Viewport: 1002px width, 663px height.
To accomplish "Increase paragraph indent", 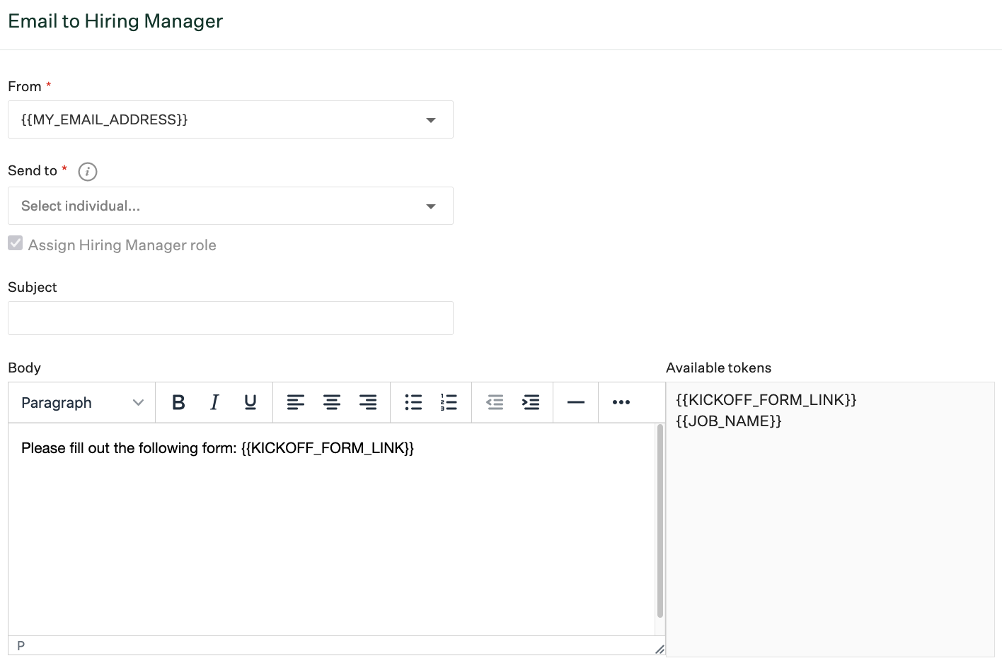I will pyautogui.click(x=530, y=402).
